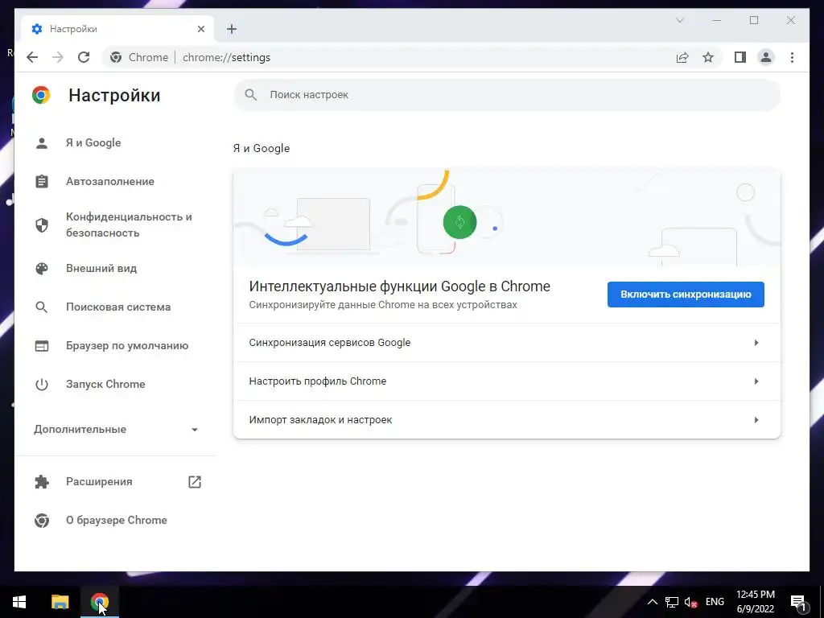Image resolution: width=824 pixels, height=618 pixels.
Task: Click Интеллектуальные функции Google в Chrome heading
Action: pos(399,286)
